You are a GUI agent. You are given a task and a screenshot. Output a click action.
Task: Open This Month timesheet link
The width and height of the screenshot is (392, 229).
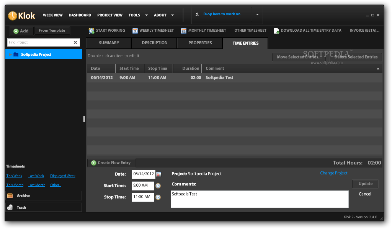(15, 185)
